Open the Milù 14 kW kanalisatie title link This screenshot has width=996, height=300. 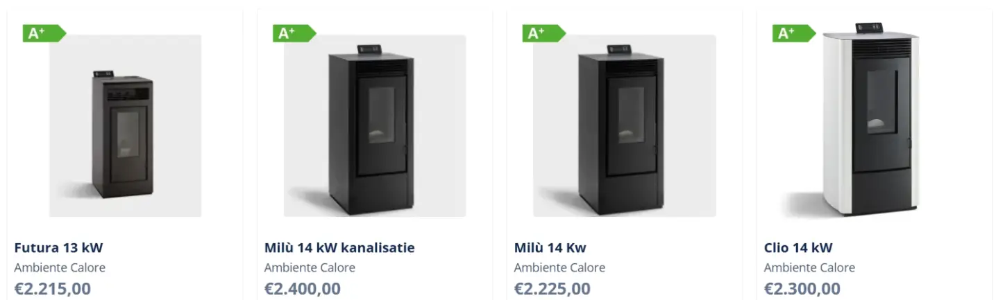click(339, 248)
